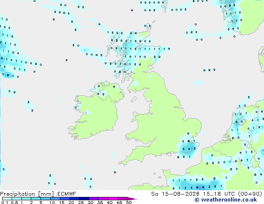Click the 40–45 mm magenta swatch
264x204 pixels.
pos(113,199)
